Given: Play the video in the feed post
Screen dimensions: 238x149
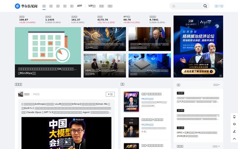Looking at the screenshot, I should tap(66, 142).
